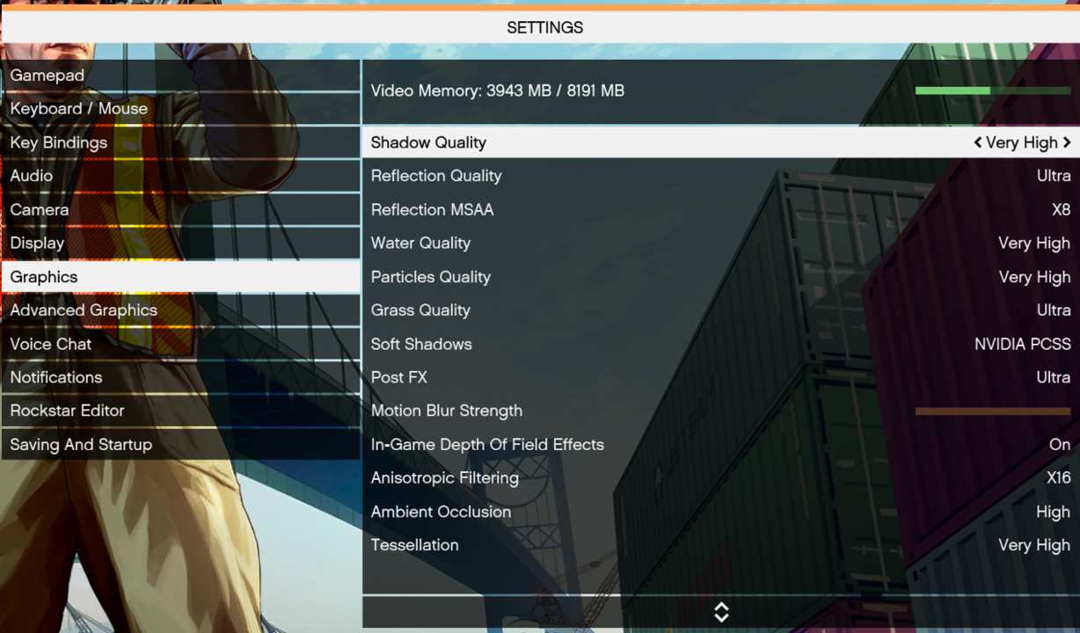Viewport: 1080px width, 633px height.
Task: Select the Soft Shadows setting row
Action: [721, 344]
